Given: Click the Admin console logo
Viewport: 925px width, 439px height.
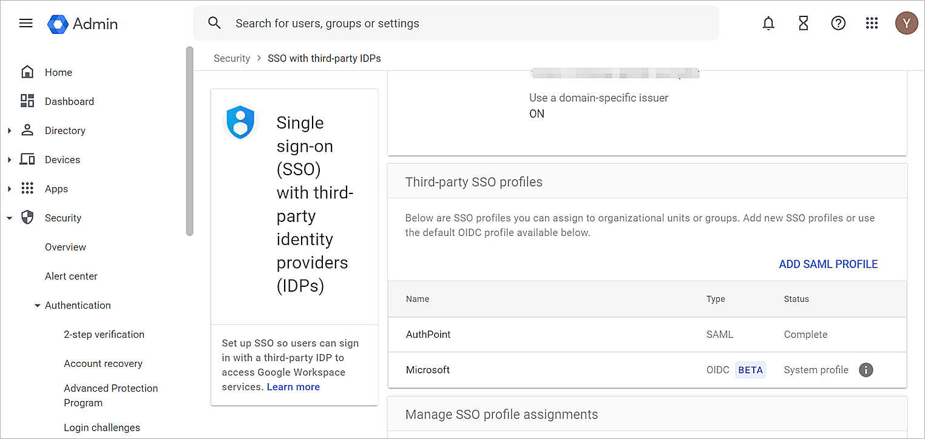Looking at the screenshot, I should point(82,24).
